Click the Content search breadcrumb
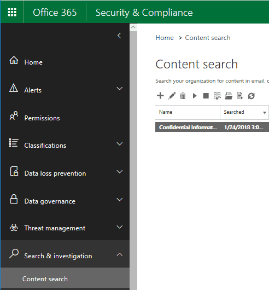Viewport: 269px width, 290px height. click(x=208, y=38)
